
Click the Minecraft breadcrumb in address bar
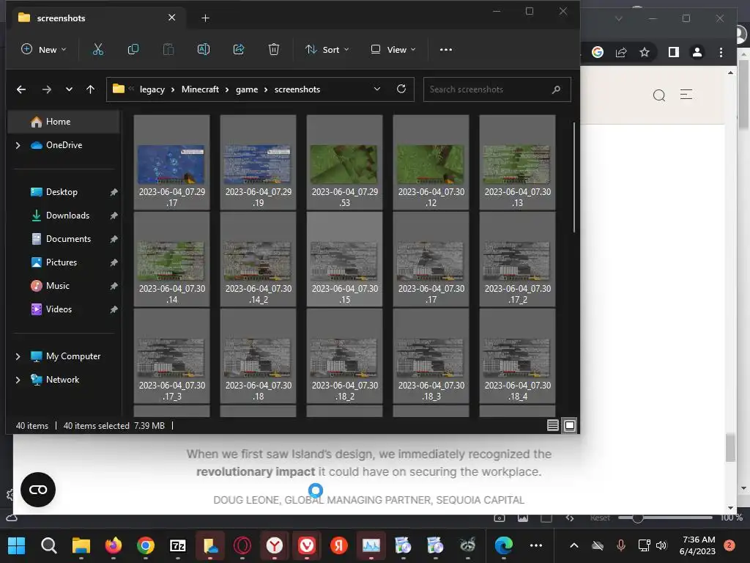click(200, 89)
